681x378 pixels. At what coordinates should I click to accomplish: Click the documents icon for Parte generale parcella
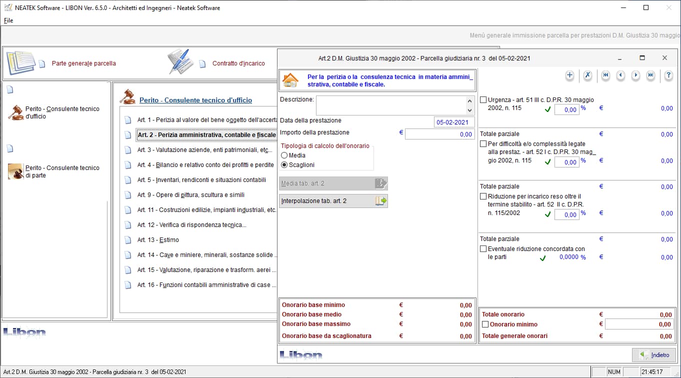pos(20,63)
